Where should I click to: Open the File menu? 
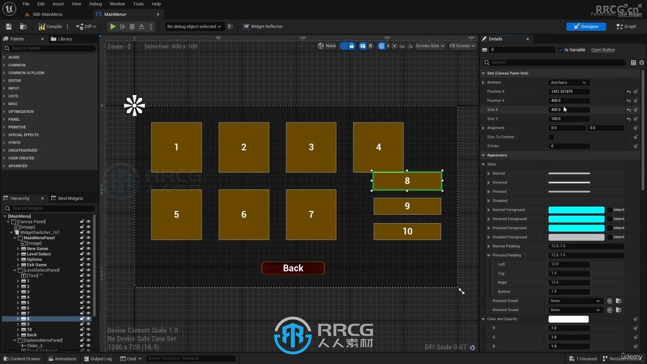(x=26, y=4)
